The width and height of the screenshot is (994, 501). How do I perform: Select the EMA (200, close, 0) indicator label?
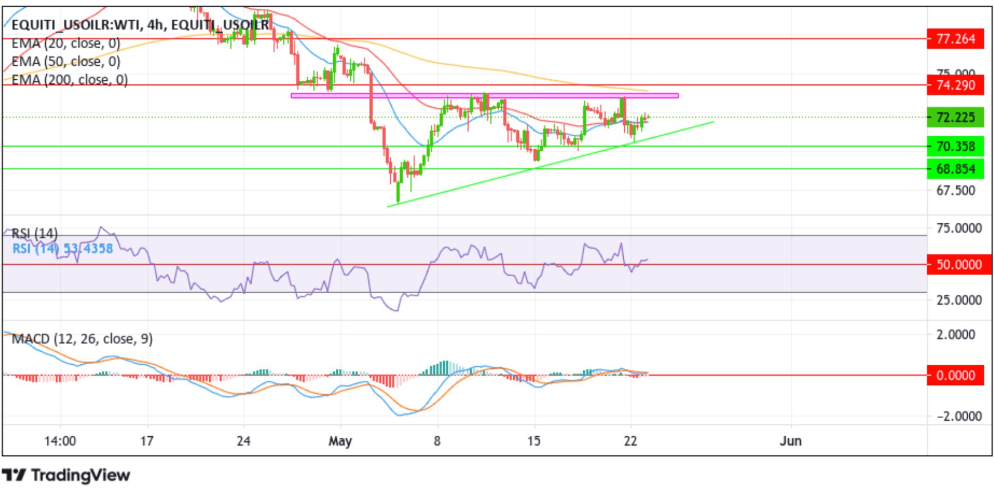click(x=69, y=80)
